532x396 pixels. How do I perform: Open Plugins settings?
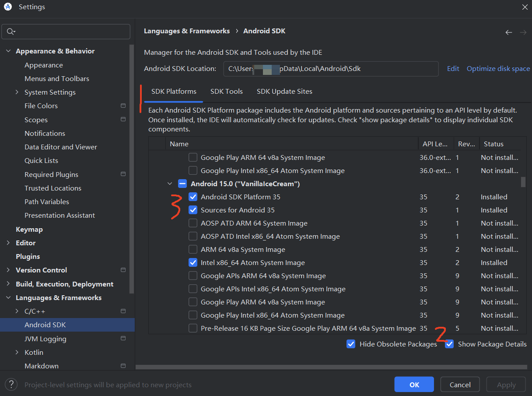coord(28,256)
